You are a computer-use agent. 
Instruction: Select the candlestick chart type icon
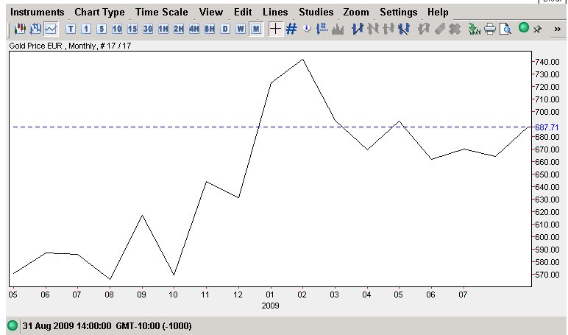pyautogui.click(x=18, y=29)
